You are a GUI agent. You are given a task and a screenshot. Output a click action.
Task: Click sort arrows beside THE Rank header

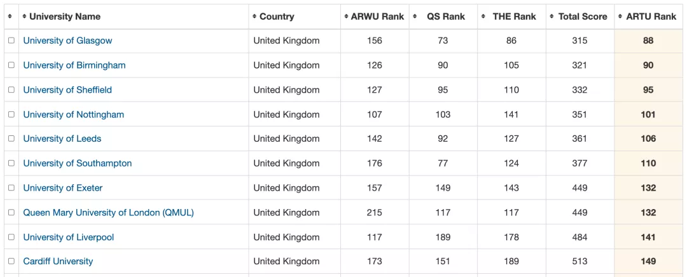483,17
